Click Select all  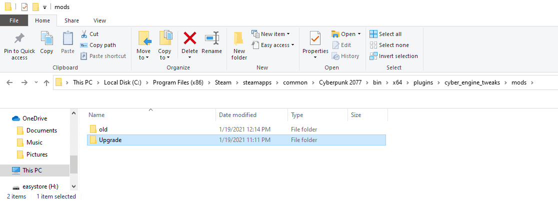385,34
